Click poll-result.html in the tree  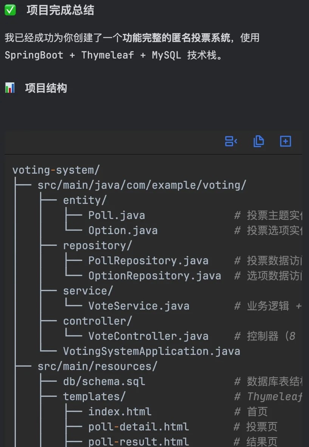point(139,441)
